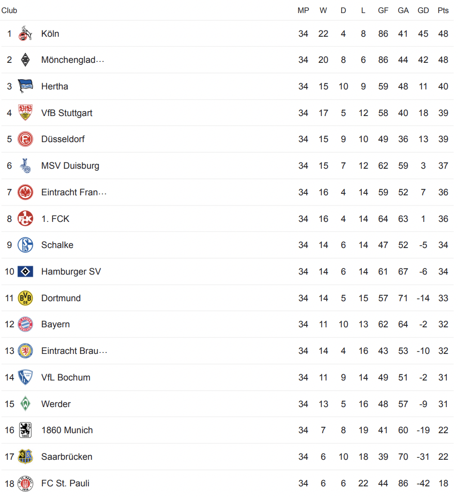The height and width of the screenshot is (497, 458).
Task: Select the Eintracht Braunschweig table row name
Action: click(x=74, y=351)
